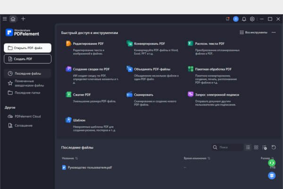Click the Поиск search field
Screen dimensions: 283x189
[228, 147]
